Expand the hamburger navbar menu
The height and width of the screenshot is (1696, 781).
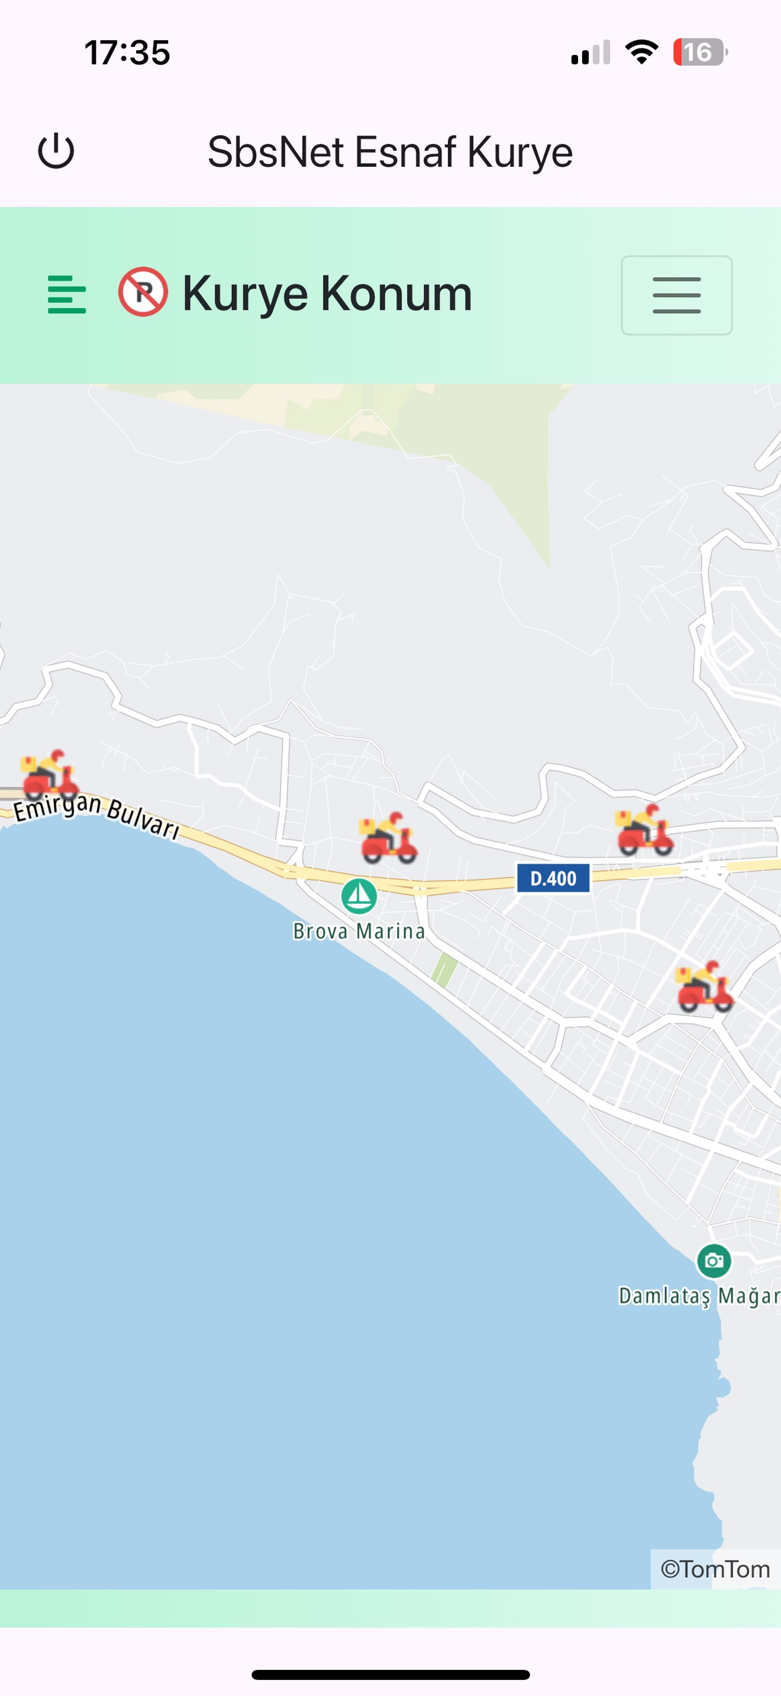pyautogui.click(x=676, y=295)
